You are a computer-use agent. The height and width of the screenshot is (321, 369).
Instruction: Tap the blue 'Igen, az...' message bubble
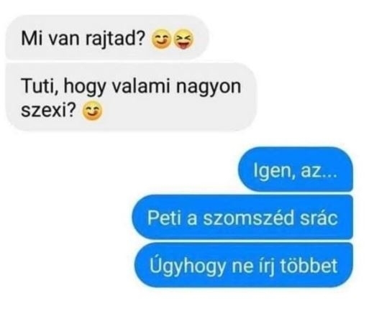tap(296, 169)
